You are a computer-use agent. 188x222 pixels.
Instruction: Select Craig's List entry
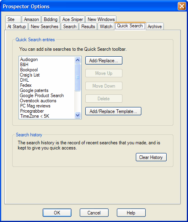click(x=47, y=75)
